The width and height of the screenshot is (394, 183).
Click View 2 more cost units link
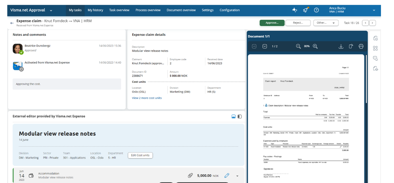point(147,98)
